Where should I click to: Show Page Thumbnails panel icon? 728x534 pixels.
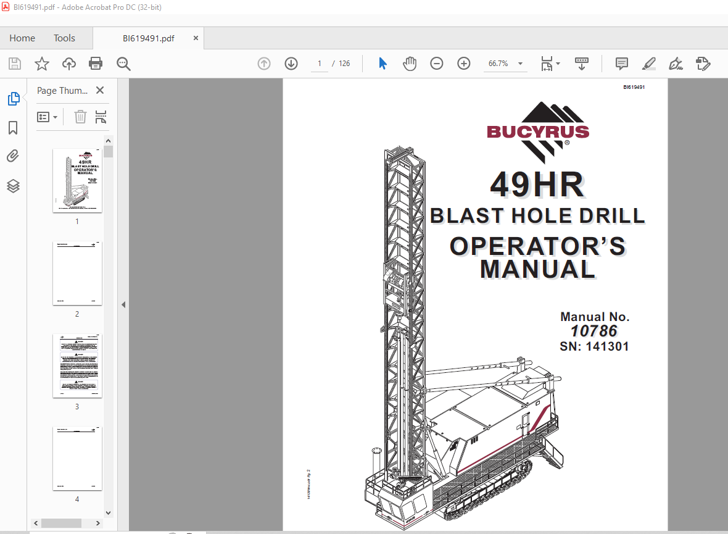click(14, 99)
